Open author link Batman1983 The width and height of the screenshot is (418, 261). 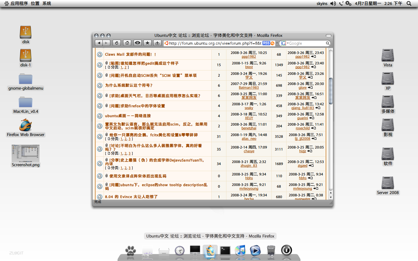(249, 88)
